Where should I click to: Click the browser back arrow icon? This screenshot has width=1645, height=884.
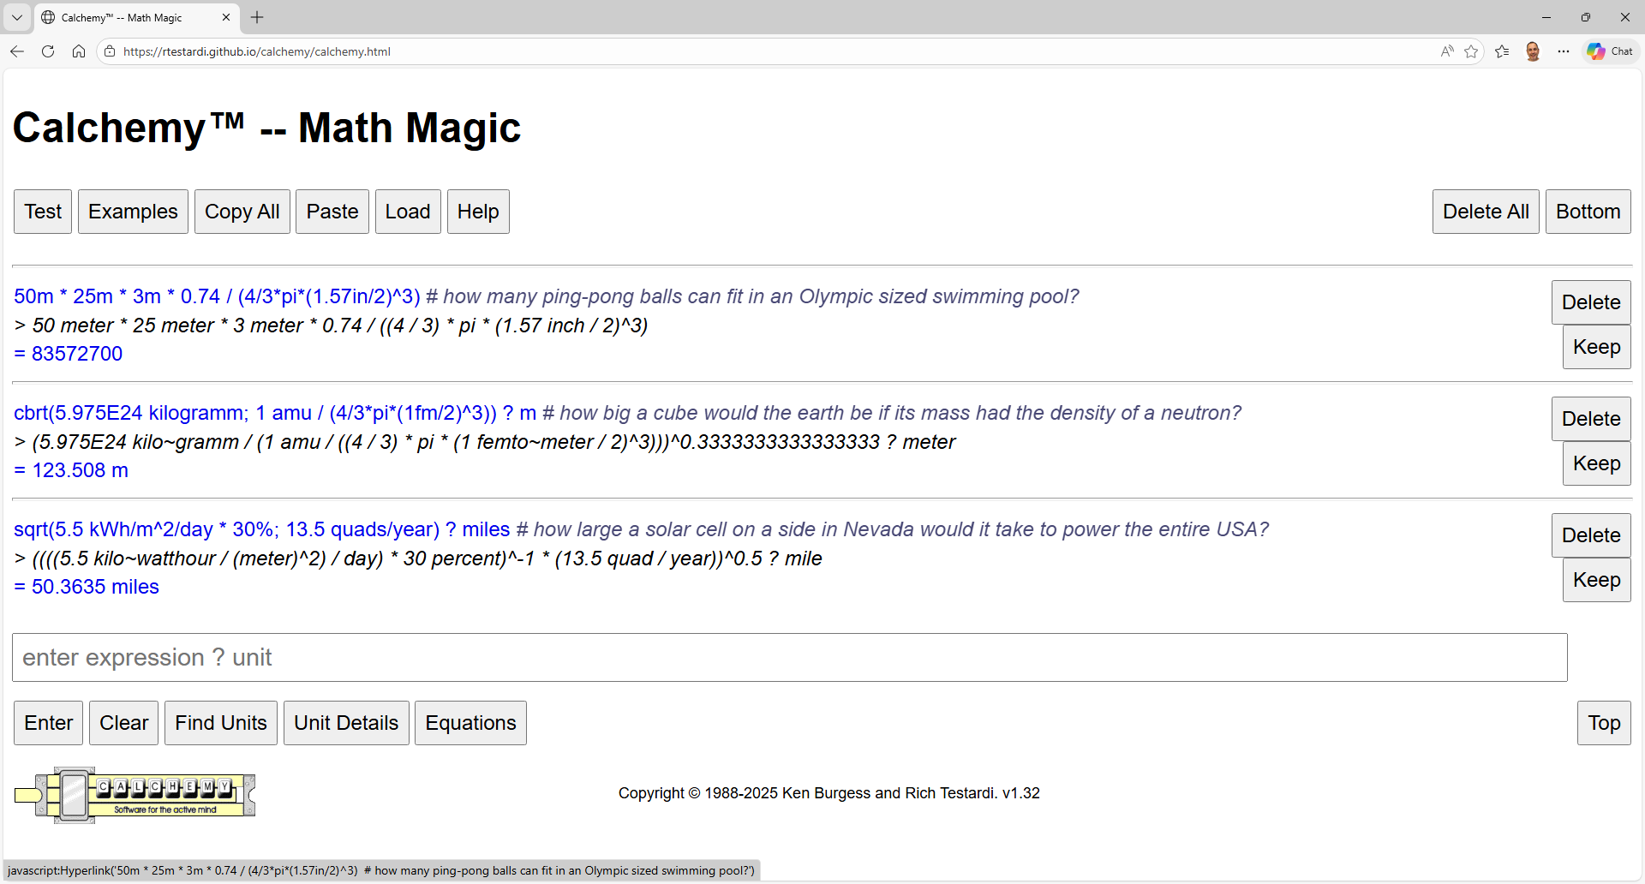[17, 51]
